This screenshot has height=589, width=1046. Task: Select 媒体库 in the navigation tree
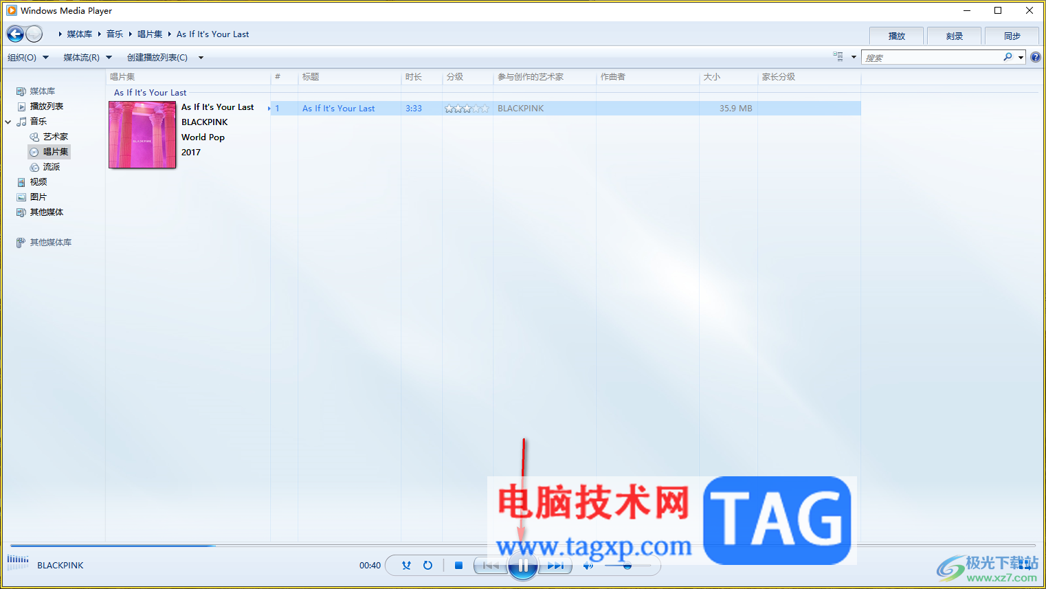click(42, 91)
